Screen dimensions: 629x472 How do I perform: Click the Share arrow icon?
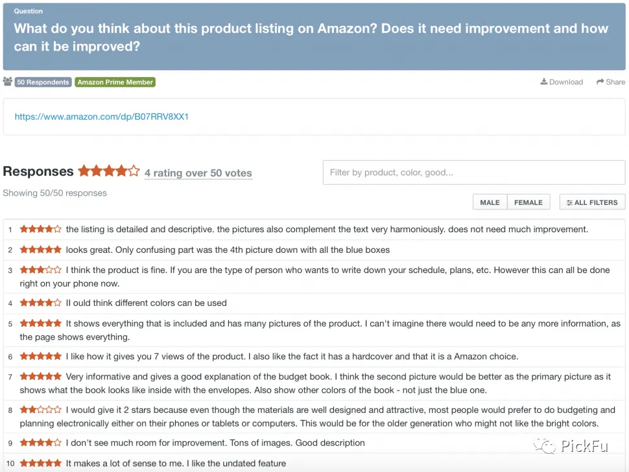tap(600, 82)
